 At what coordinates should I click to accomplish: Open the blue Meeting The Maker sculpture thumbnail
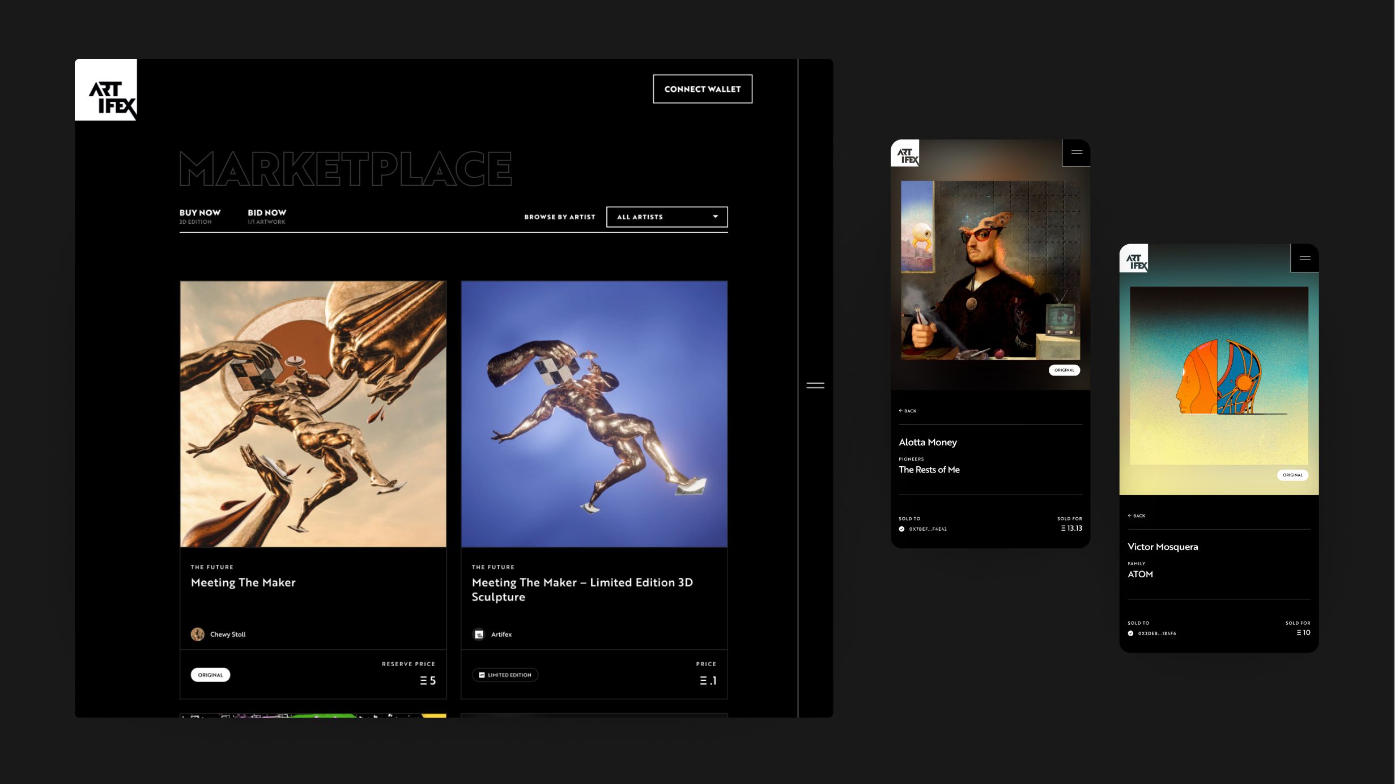[594, 414]
